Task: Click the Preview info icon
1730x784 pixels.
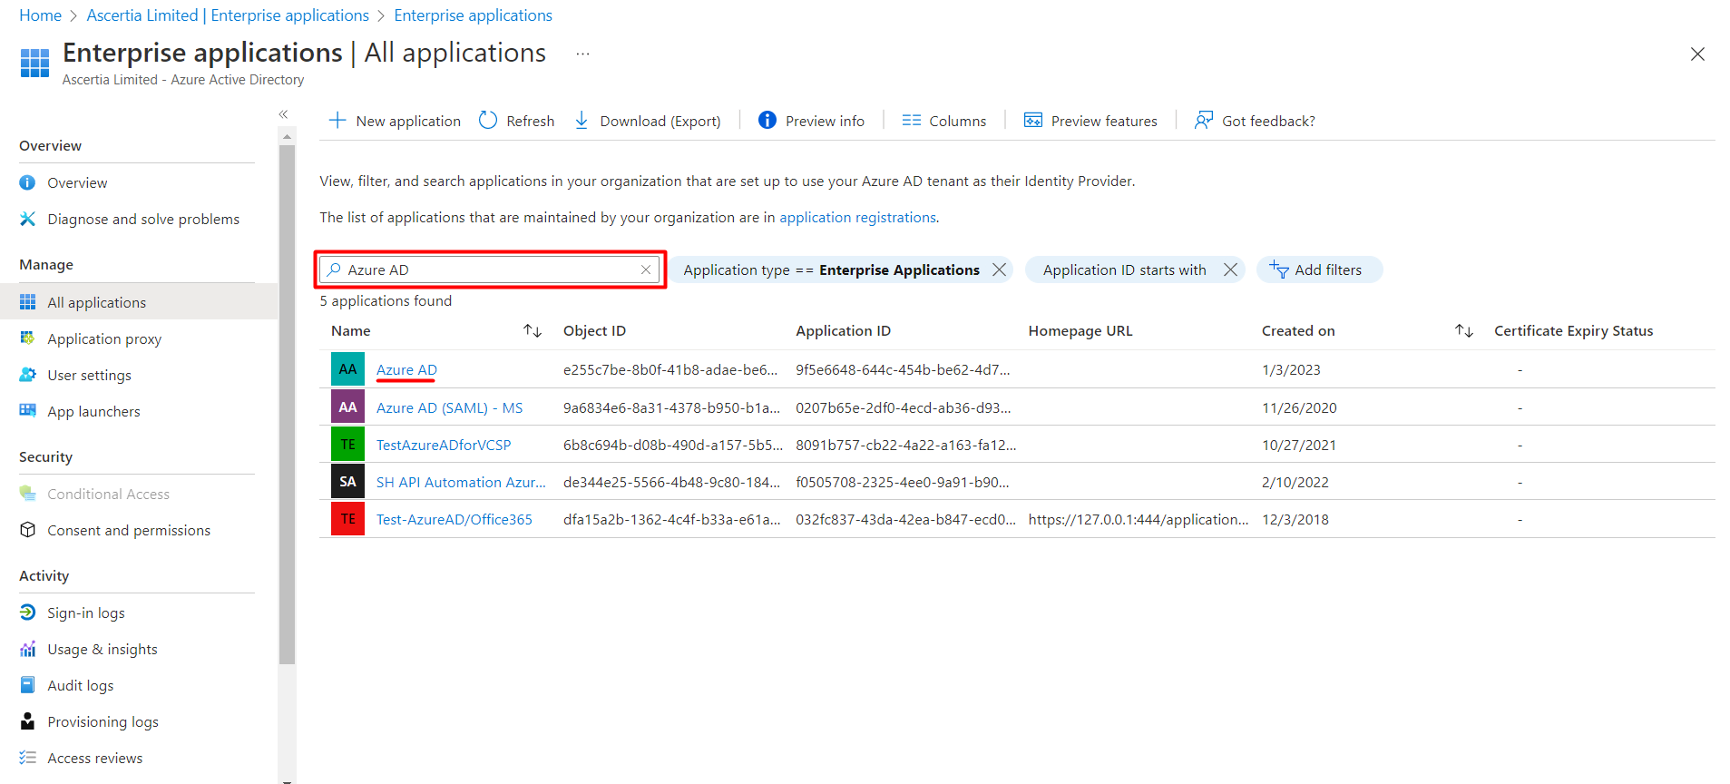Action: (767, 120)
